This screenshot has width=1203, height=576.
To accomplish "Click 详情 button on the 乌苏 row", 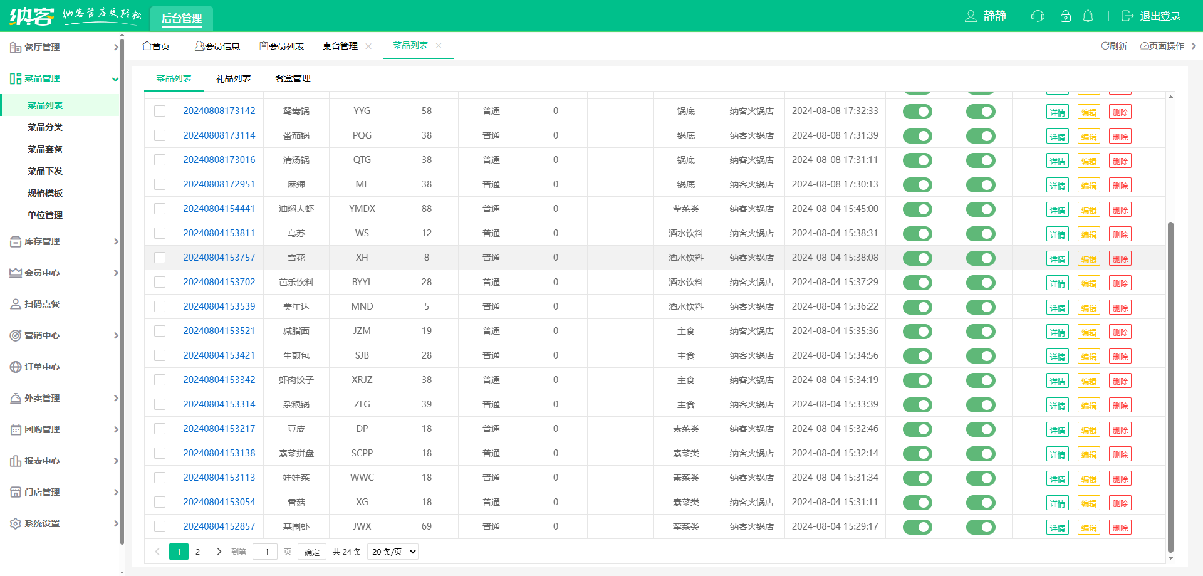I will [x=1057, y=233].
